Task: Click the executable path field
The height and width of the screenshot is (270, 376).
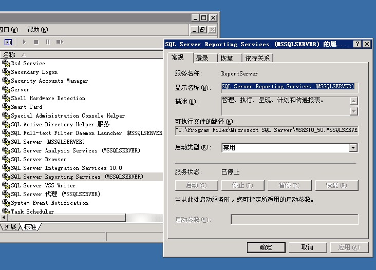Action: click(267, 130)
